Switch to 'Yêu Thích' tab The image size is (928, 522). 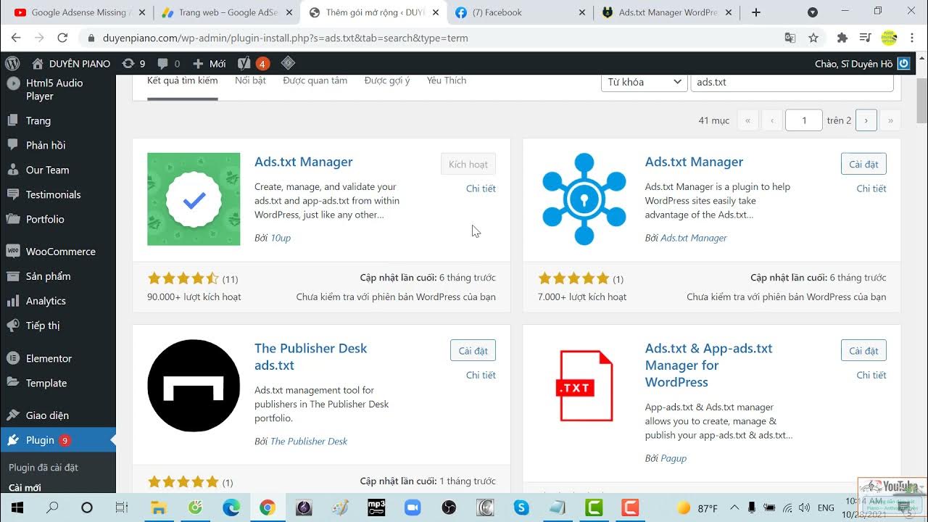click(x=446, y=81)
